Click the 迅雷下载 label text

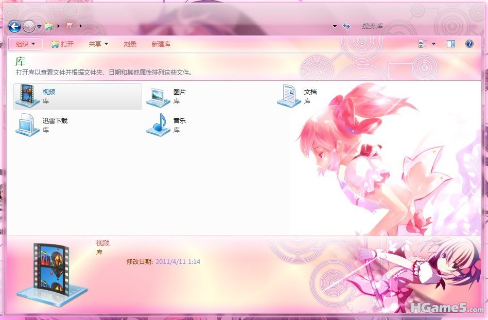(55, 120)
